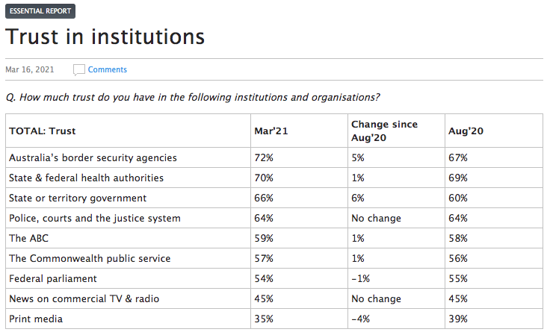Select Australia's border security agencies row
Viewport: 550px width, 335px height.
coord(93,158)
